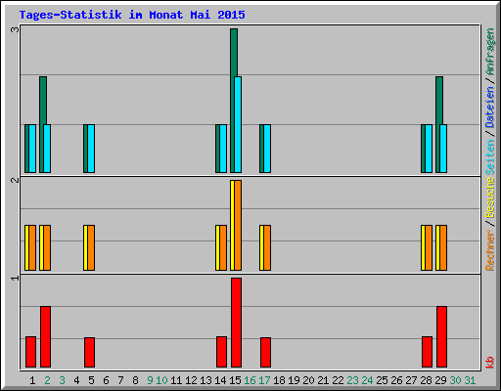Click the 'Rechner' legend label

(490, 250)
